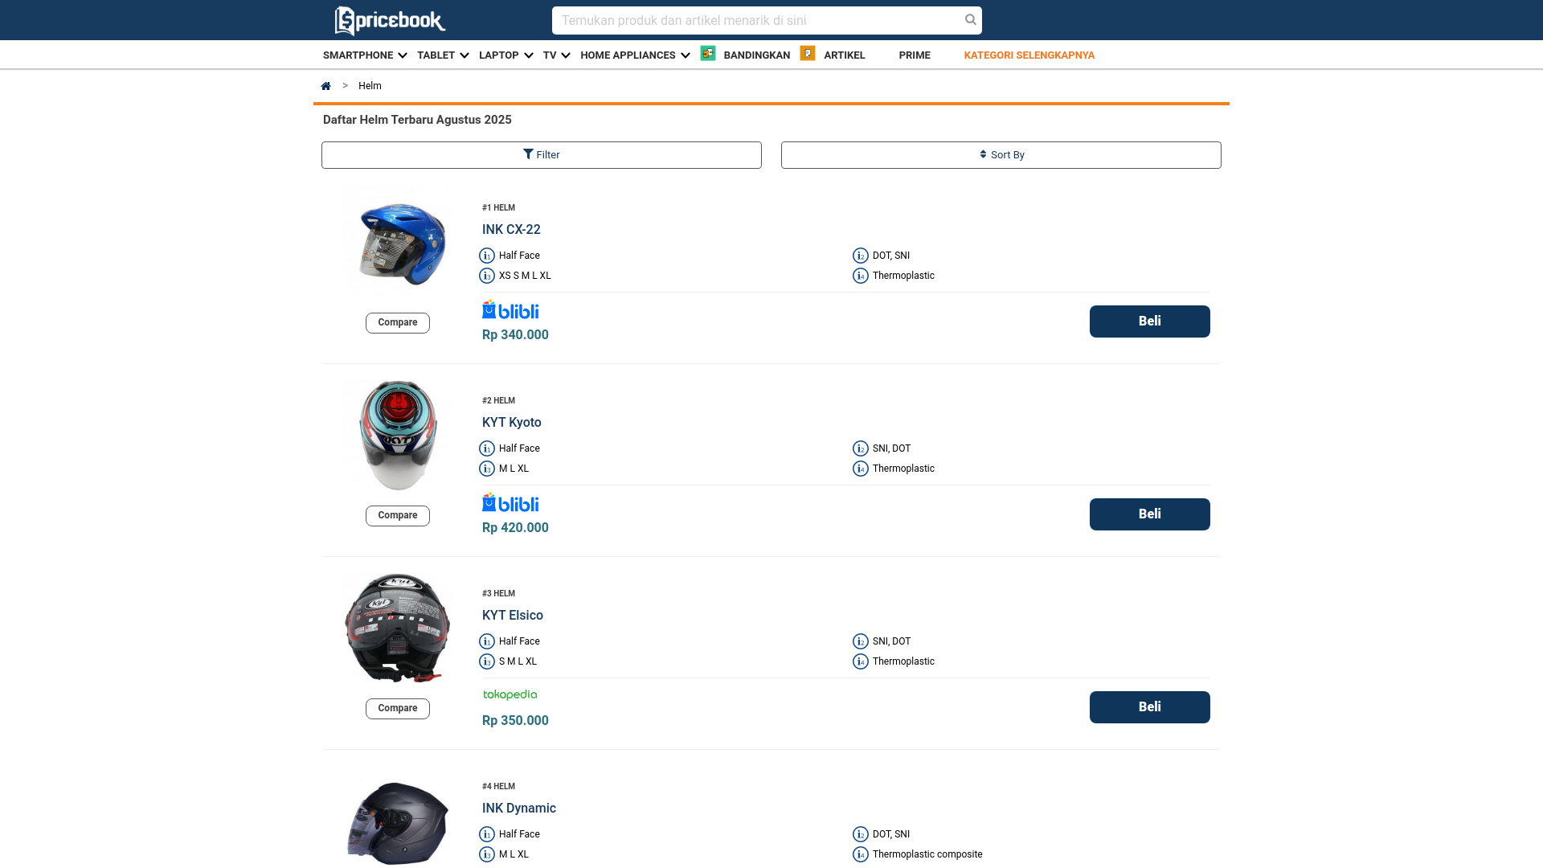Click the funnel icon on the Filter button
Screen dimensions: 1543x868
point(528,154)
